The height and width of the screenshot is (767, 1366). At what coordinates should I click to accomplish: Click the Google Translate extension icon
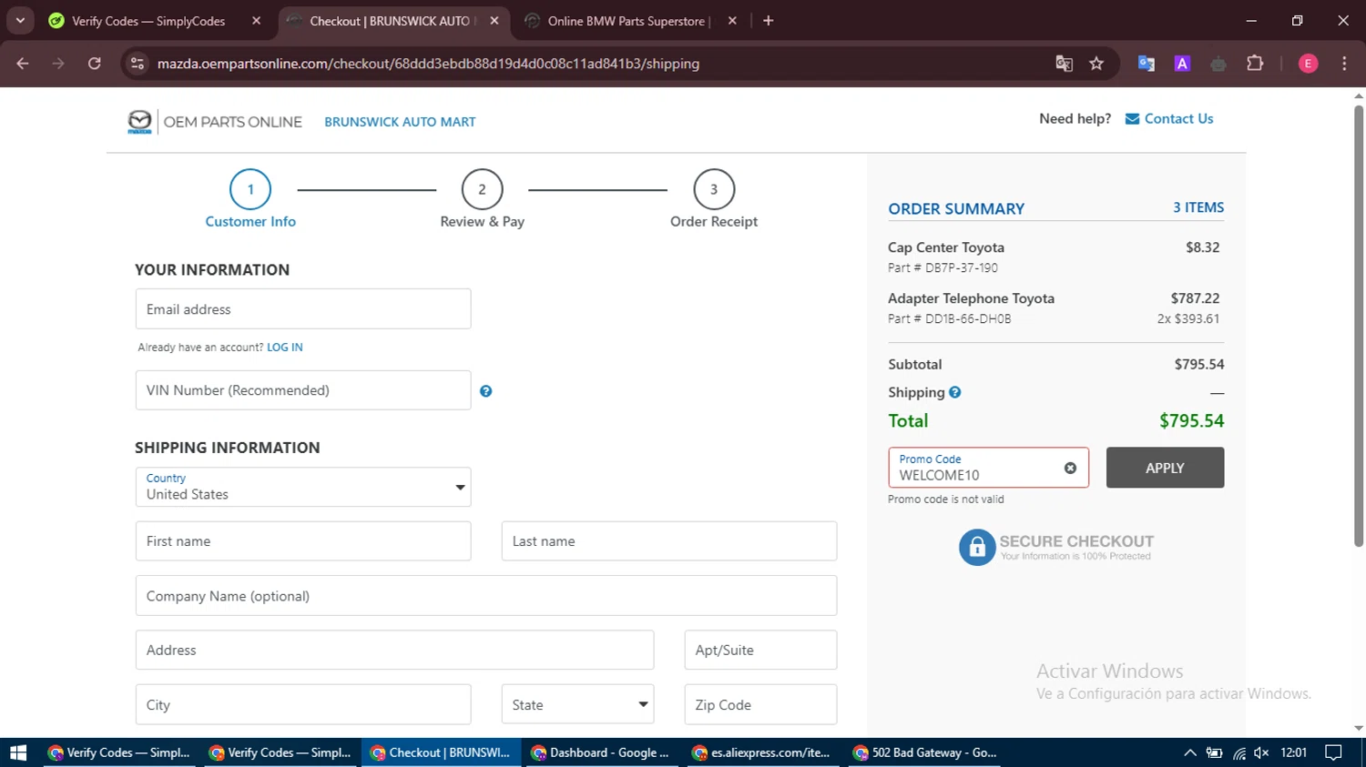[x=1146, y=64]
